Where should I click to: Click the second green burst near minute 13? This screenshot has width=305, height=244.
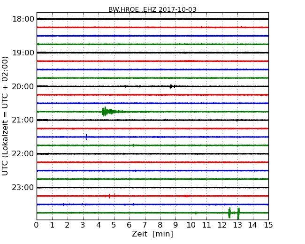[238, 213]
